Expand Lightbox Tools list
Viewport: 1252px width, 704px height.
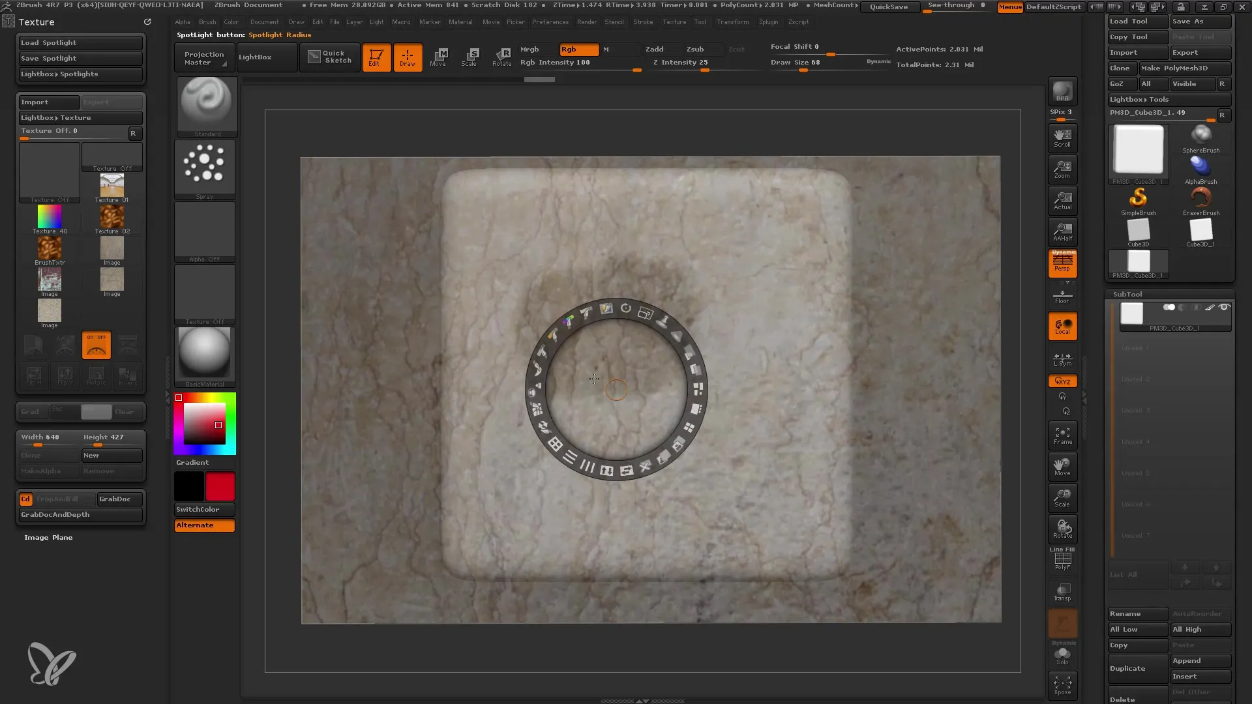point(1169,100)
